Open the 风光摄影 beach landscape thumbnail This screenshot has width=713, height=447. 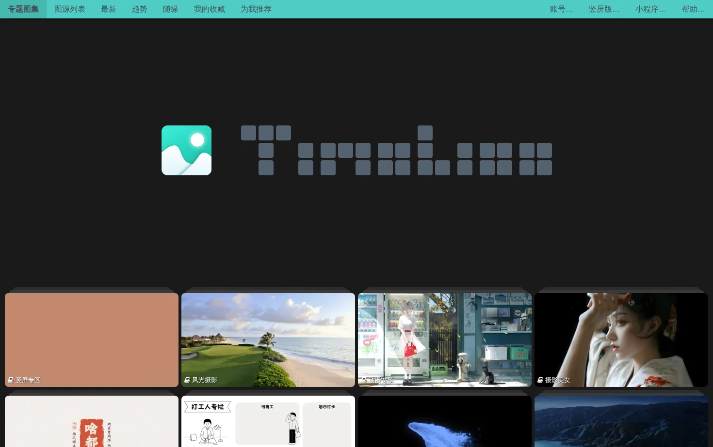pos(268,340)
